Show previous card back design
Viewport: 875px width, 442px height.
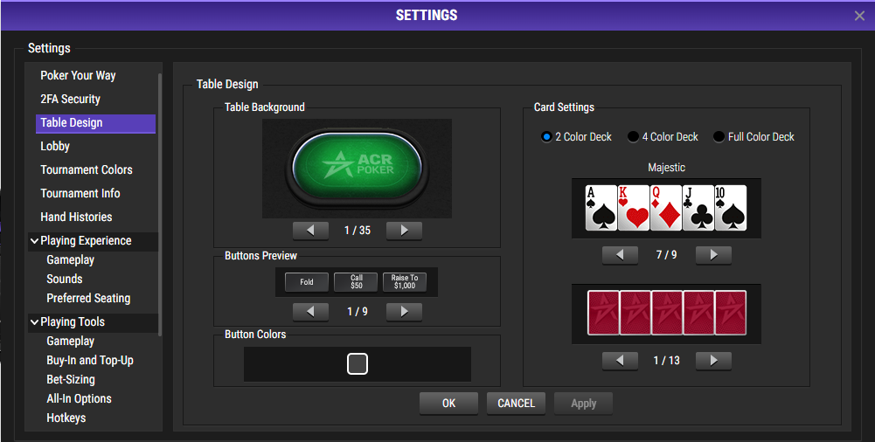[620, 361]
